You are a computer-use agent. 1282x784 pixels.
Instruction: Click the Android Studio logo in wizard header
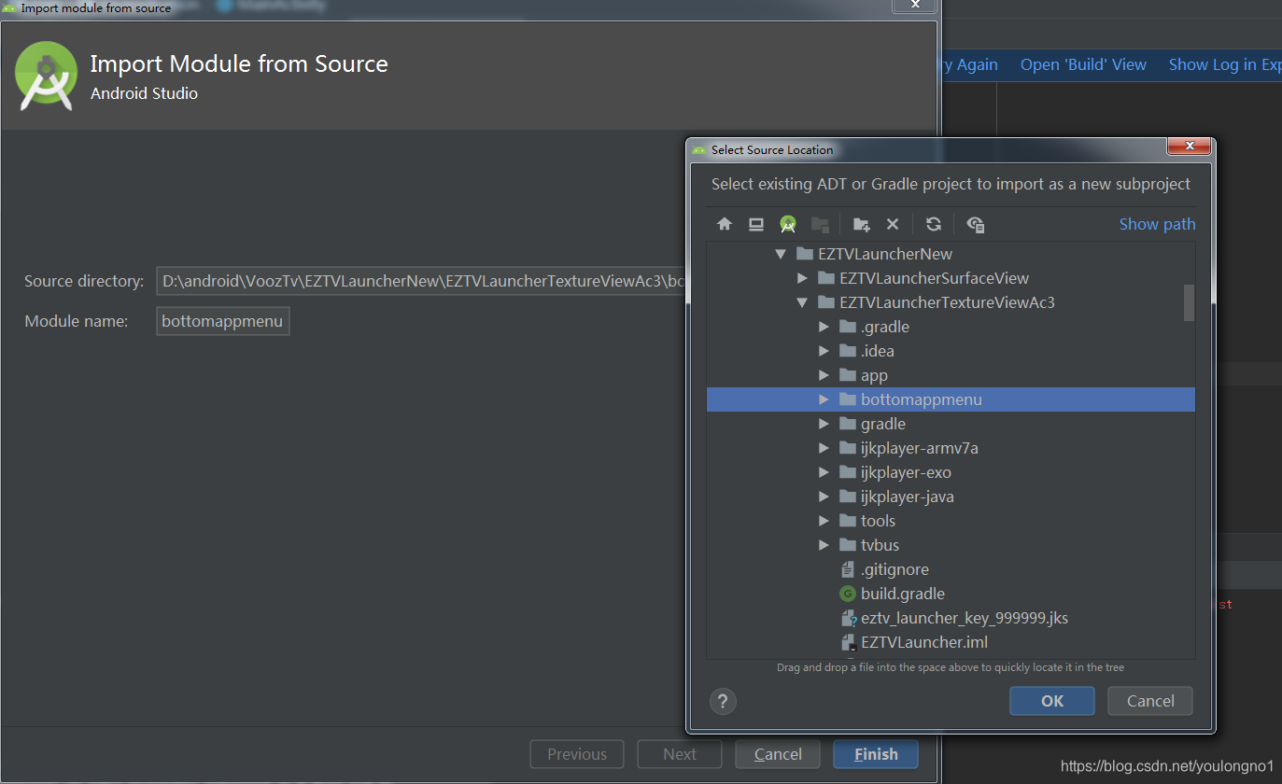coord(46,77)
